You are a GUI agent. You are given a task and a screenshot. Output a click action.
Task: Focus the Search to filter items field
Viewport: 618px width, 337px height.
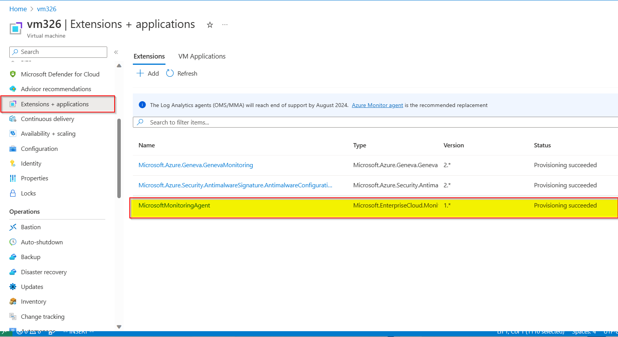coord(375,122)
